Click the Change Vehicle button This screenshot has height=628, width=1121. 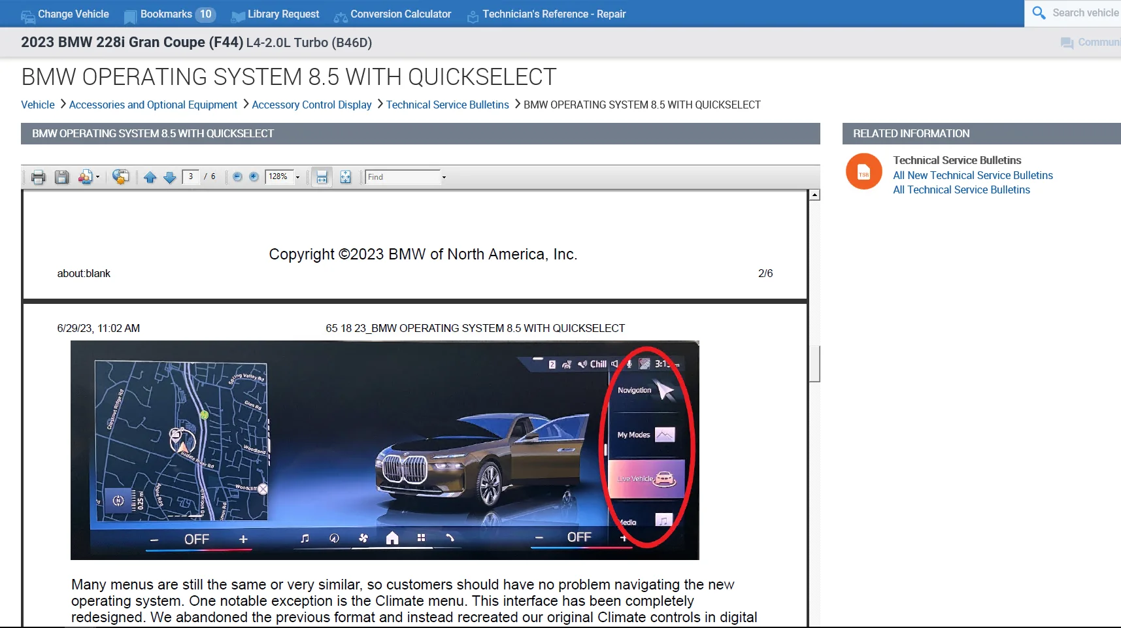(x=65, y=14)
